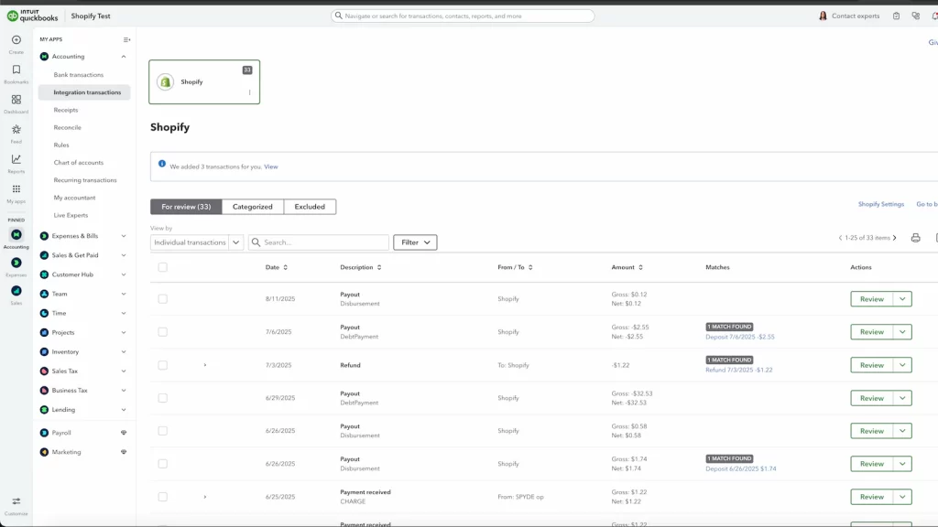This screenshot has width=938, height=527.
Task: Collapse the Accounting section in My Apps
Action: [124, 56]
